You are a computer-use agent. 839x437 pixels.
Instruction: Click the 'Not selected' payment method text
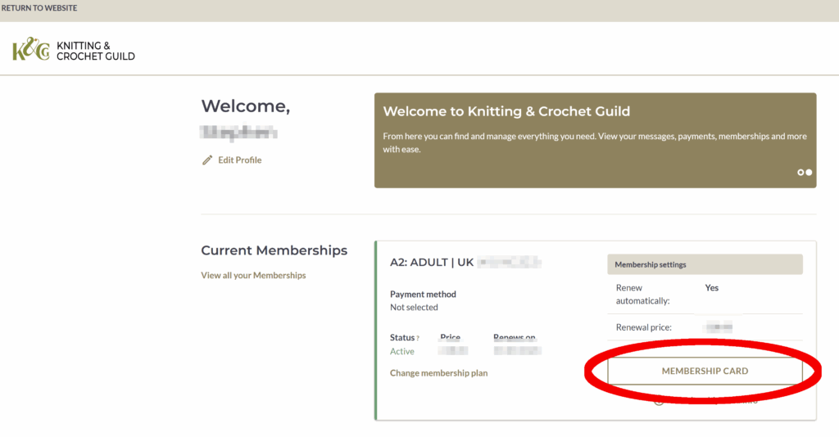point(414,307)
